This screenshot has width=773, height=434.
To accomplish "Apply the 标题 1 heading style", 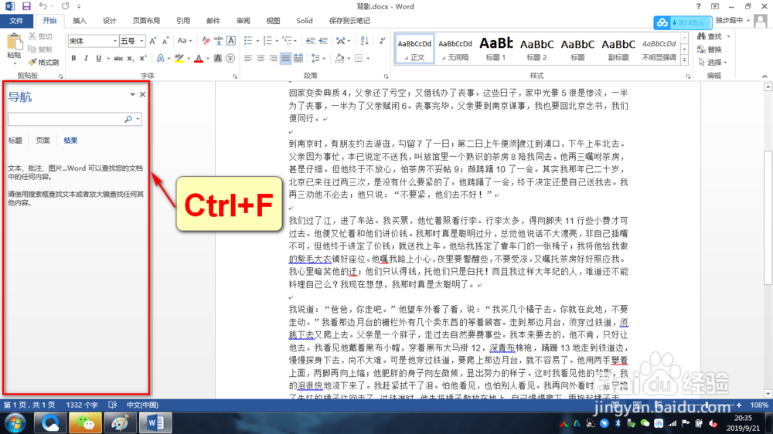I will pyautogui.click(x=496, y=49).
